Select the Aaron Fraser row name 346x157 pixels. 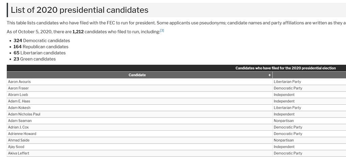[x=18, y=88]
